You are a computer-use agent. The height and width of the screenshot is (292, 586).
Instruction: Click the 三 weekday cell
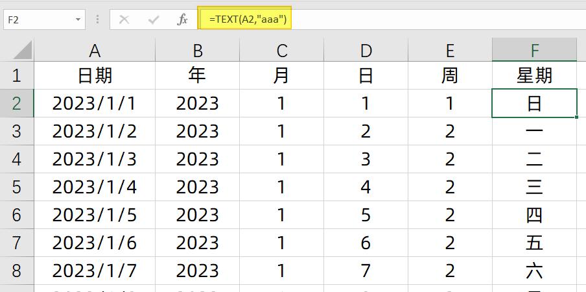tap(534, 187)
